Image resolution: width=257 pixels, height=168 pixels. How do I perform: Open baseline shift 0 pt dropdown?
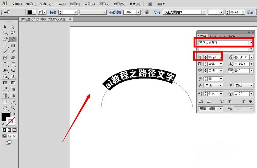pyautogui.click(x=221, y=94)
